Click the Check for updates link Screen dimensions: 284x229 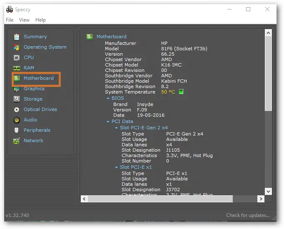(x=248, y=215)
